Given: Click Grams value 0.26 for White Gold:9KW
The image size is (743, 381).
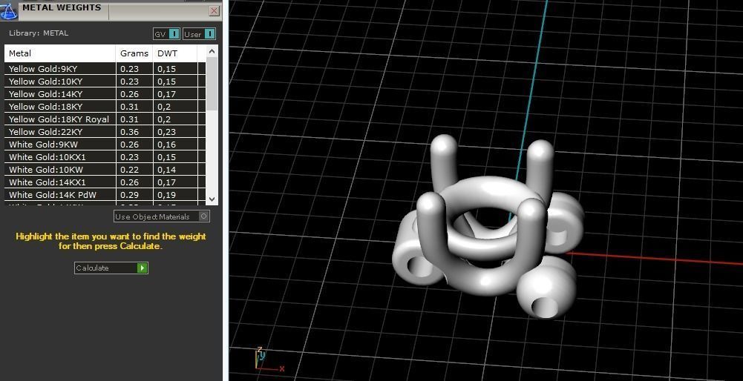Looking at the screenshot, I should (129, 145).
